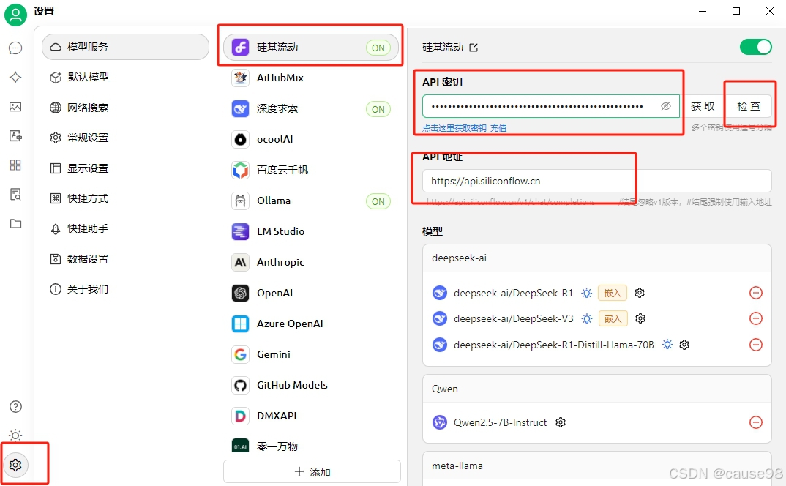Open settings gear at sidebar bottom

[x=15, y=465]
